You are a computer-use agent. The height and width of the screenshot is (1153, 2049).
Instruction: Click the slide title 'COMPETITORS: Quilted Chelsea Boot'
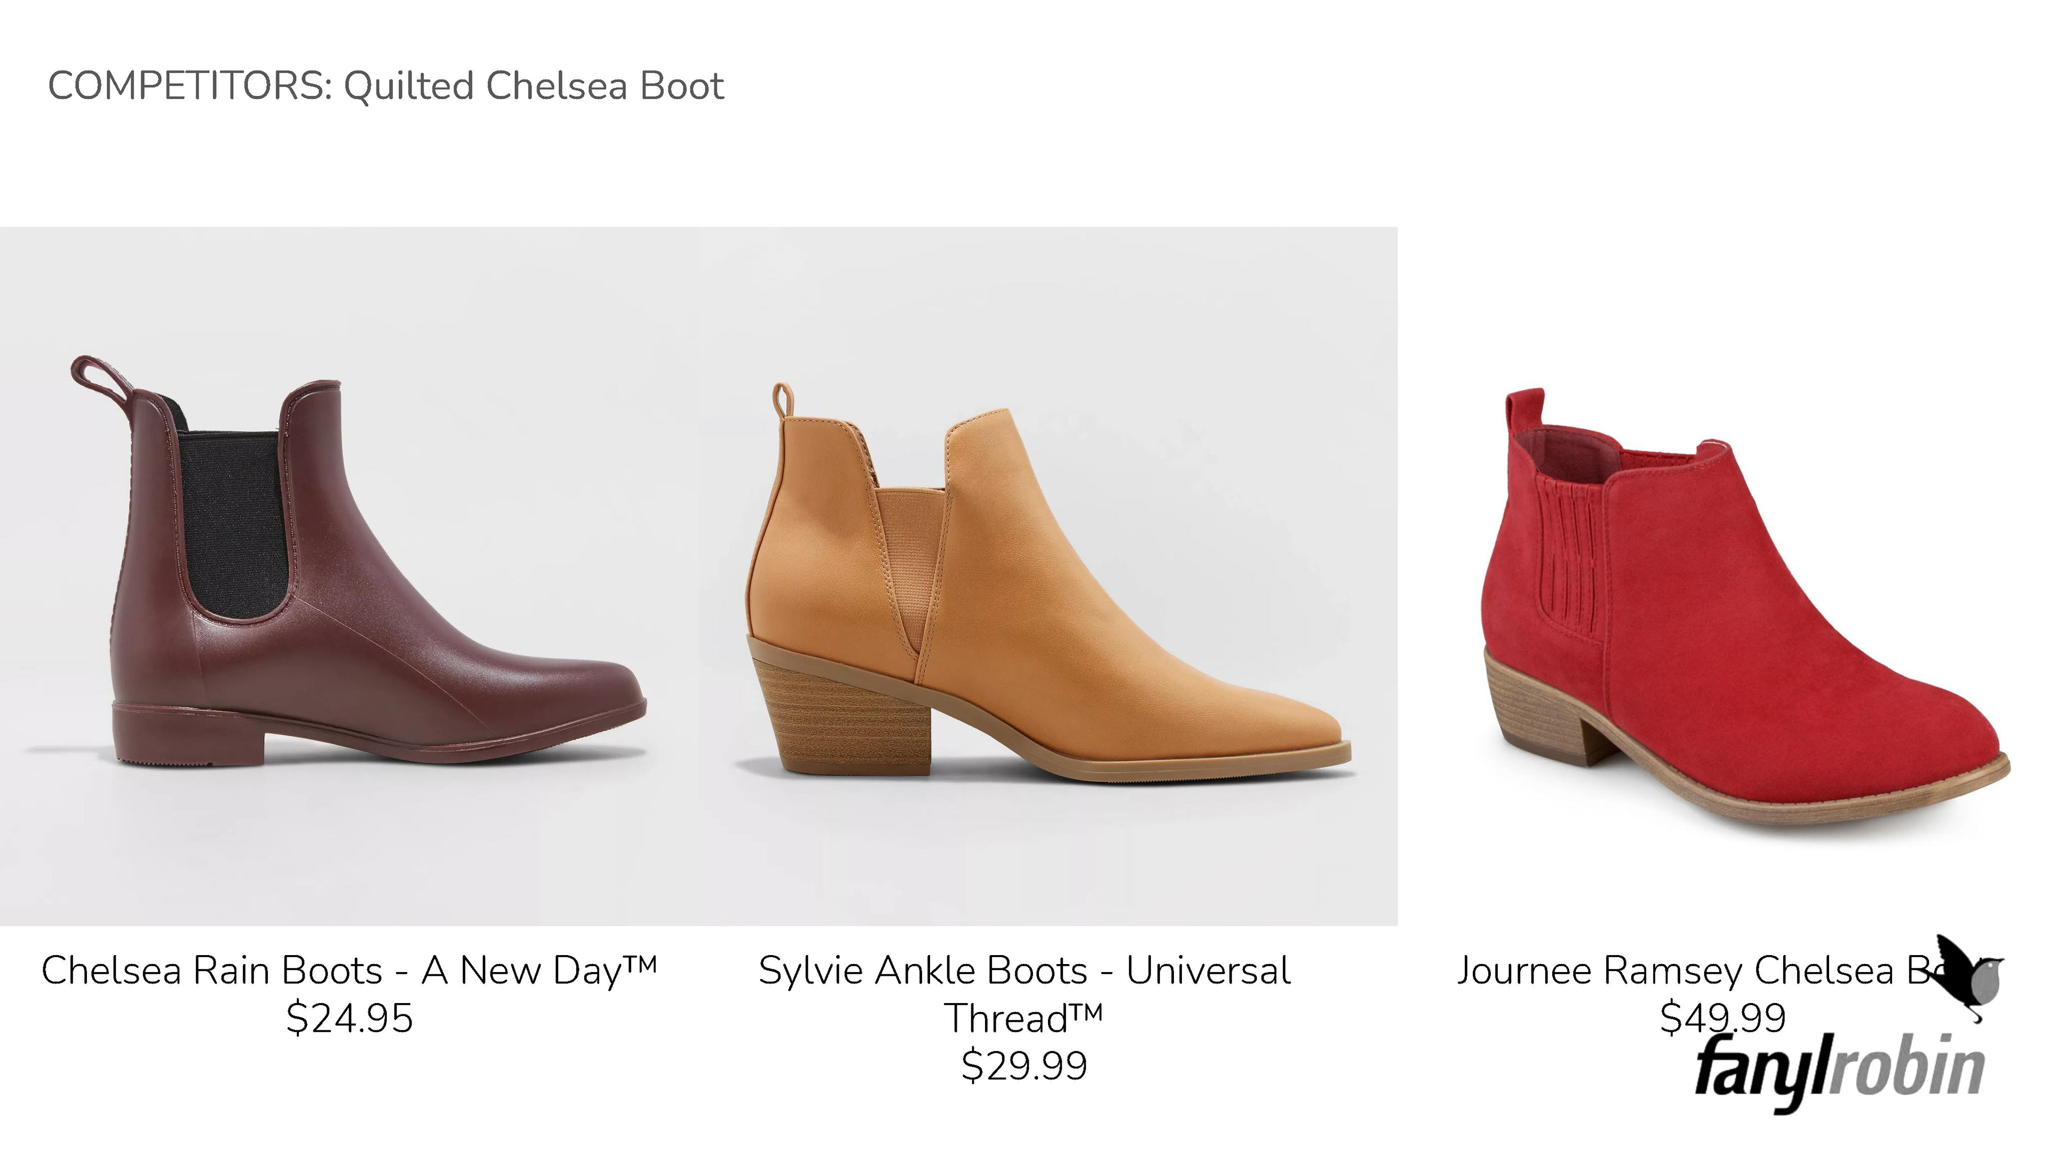click(x=386, y=86)
